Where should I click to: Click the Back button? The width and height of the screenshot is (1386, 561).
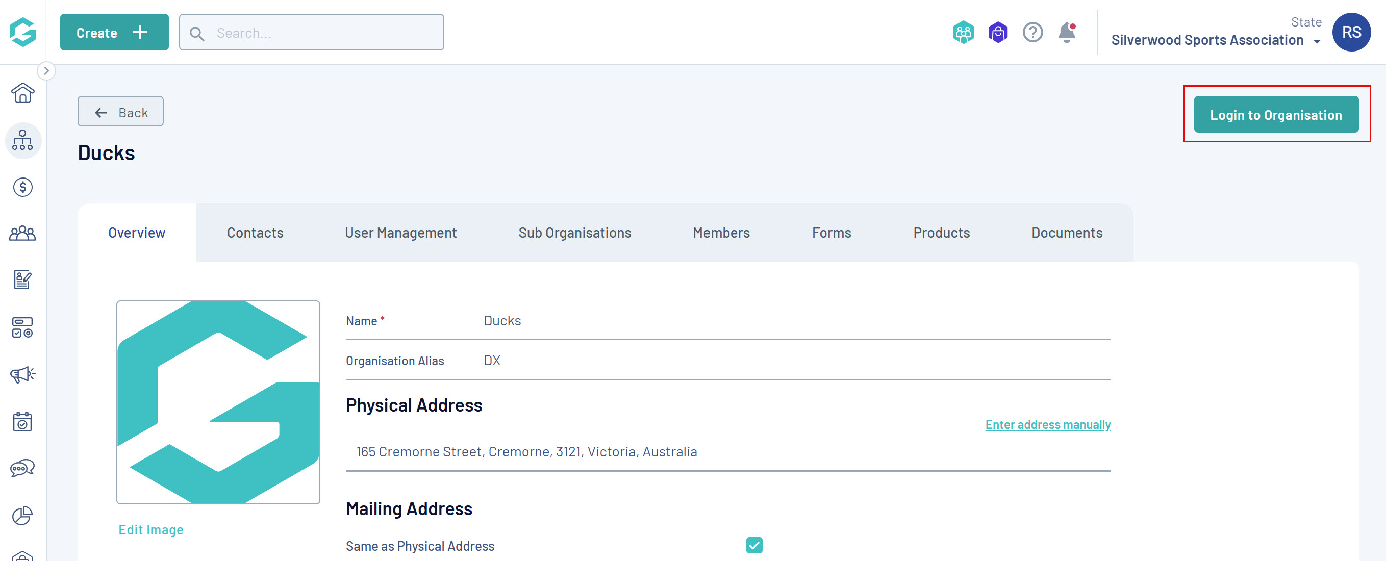[x=120, y=112]
